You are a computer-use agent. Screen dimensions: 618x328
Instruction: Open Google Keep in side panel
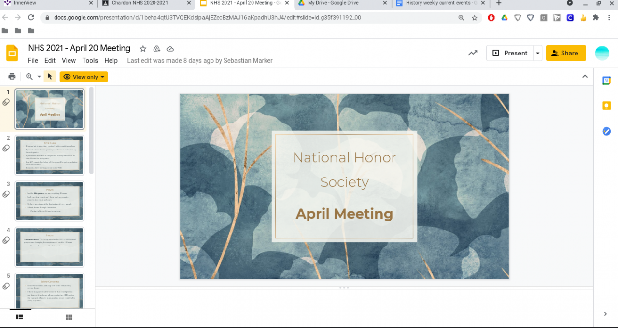[606, 106]
